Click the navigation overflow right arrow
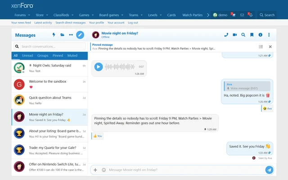 coord(208,15)
